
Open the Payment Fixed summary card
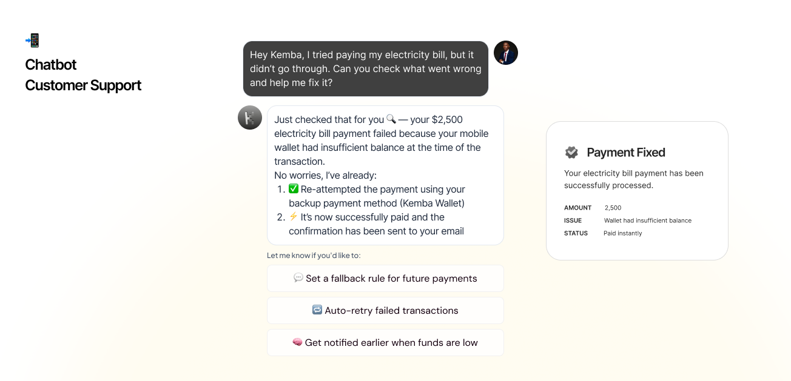(637, 191)
